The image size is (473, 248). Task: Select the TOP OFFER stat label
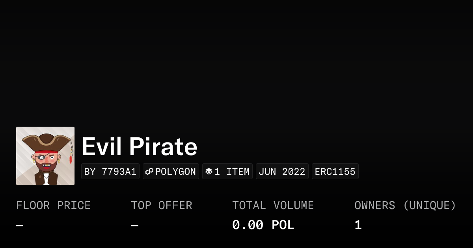tap(162, 205)
